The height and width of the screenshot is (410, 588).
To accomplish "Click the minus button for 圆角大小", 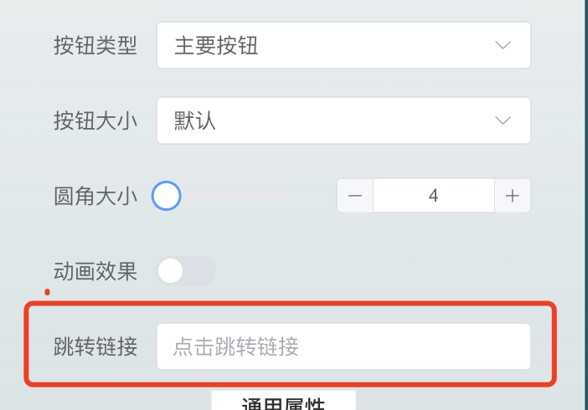I will tap(355, 196).
